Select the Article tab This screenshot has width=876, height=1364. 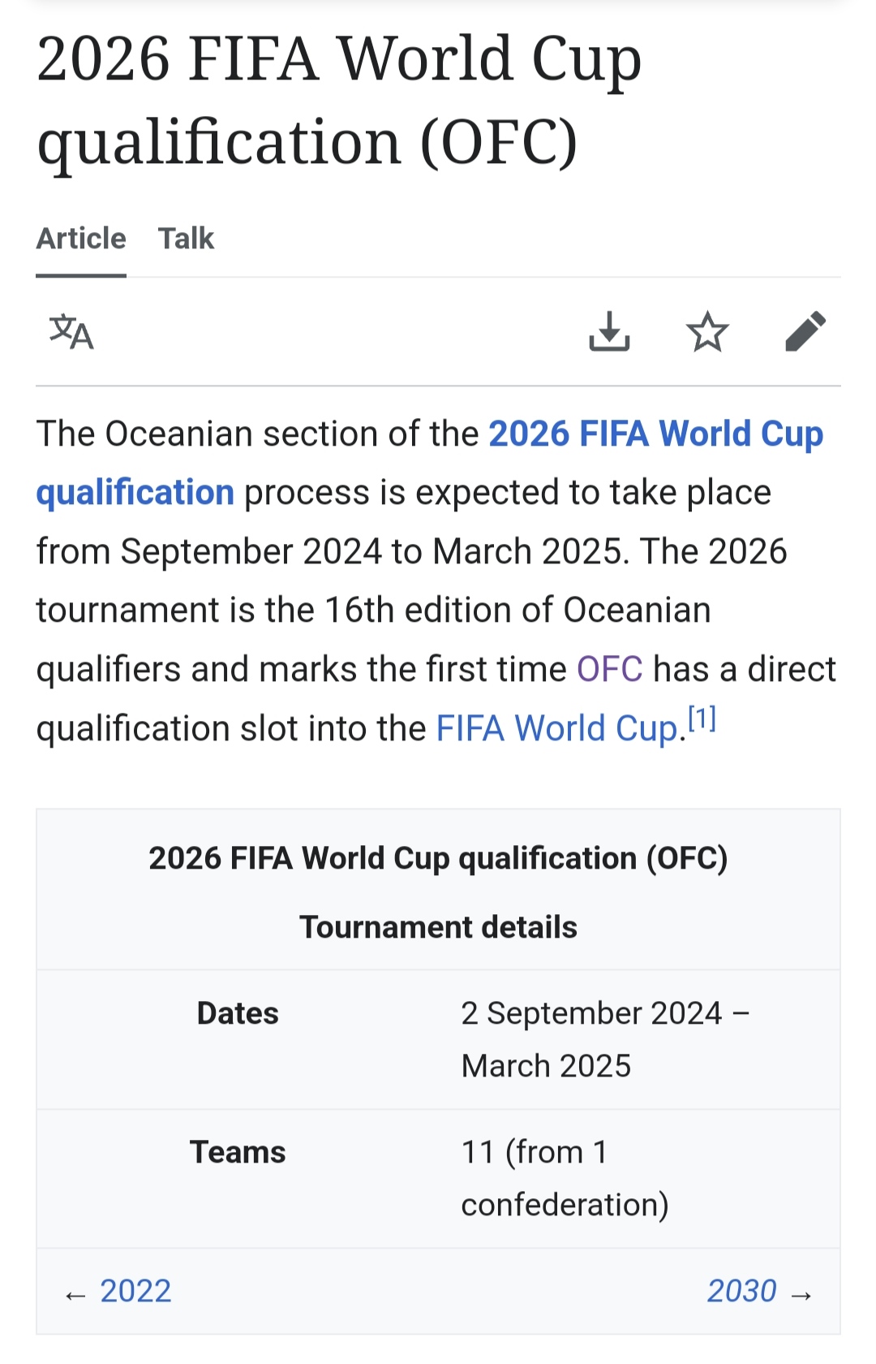tap(81, 239)
